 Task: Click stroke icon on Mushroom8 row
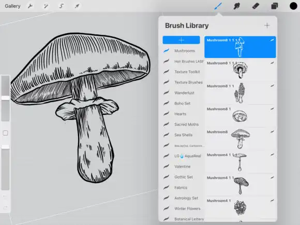pyautogui.click(x=272, y=132)
